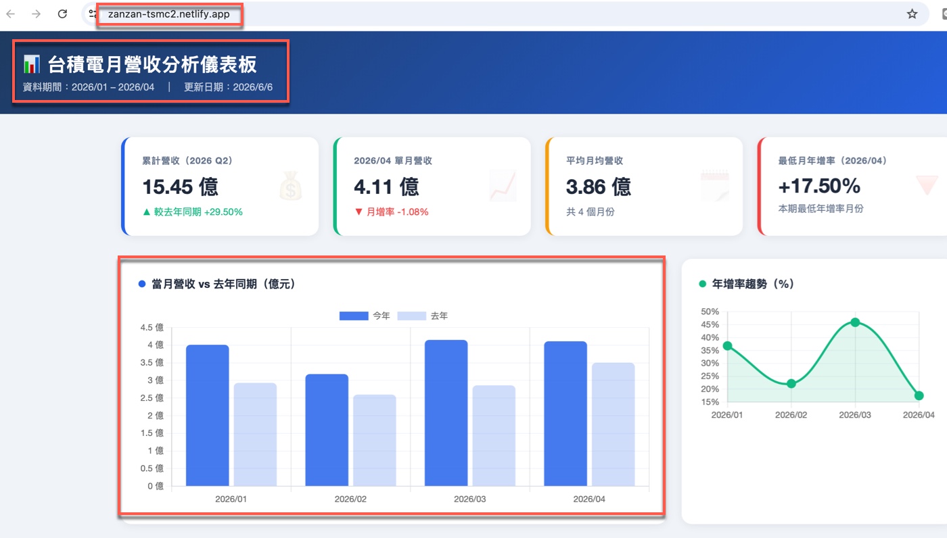The width and height of the screenshot is (947, 538).
Task: Click the 4.5 億 label on bar chart axis
Action: pos(152,327)
